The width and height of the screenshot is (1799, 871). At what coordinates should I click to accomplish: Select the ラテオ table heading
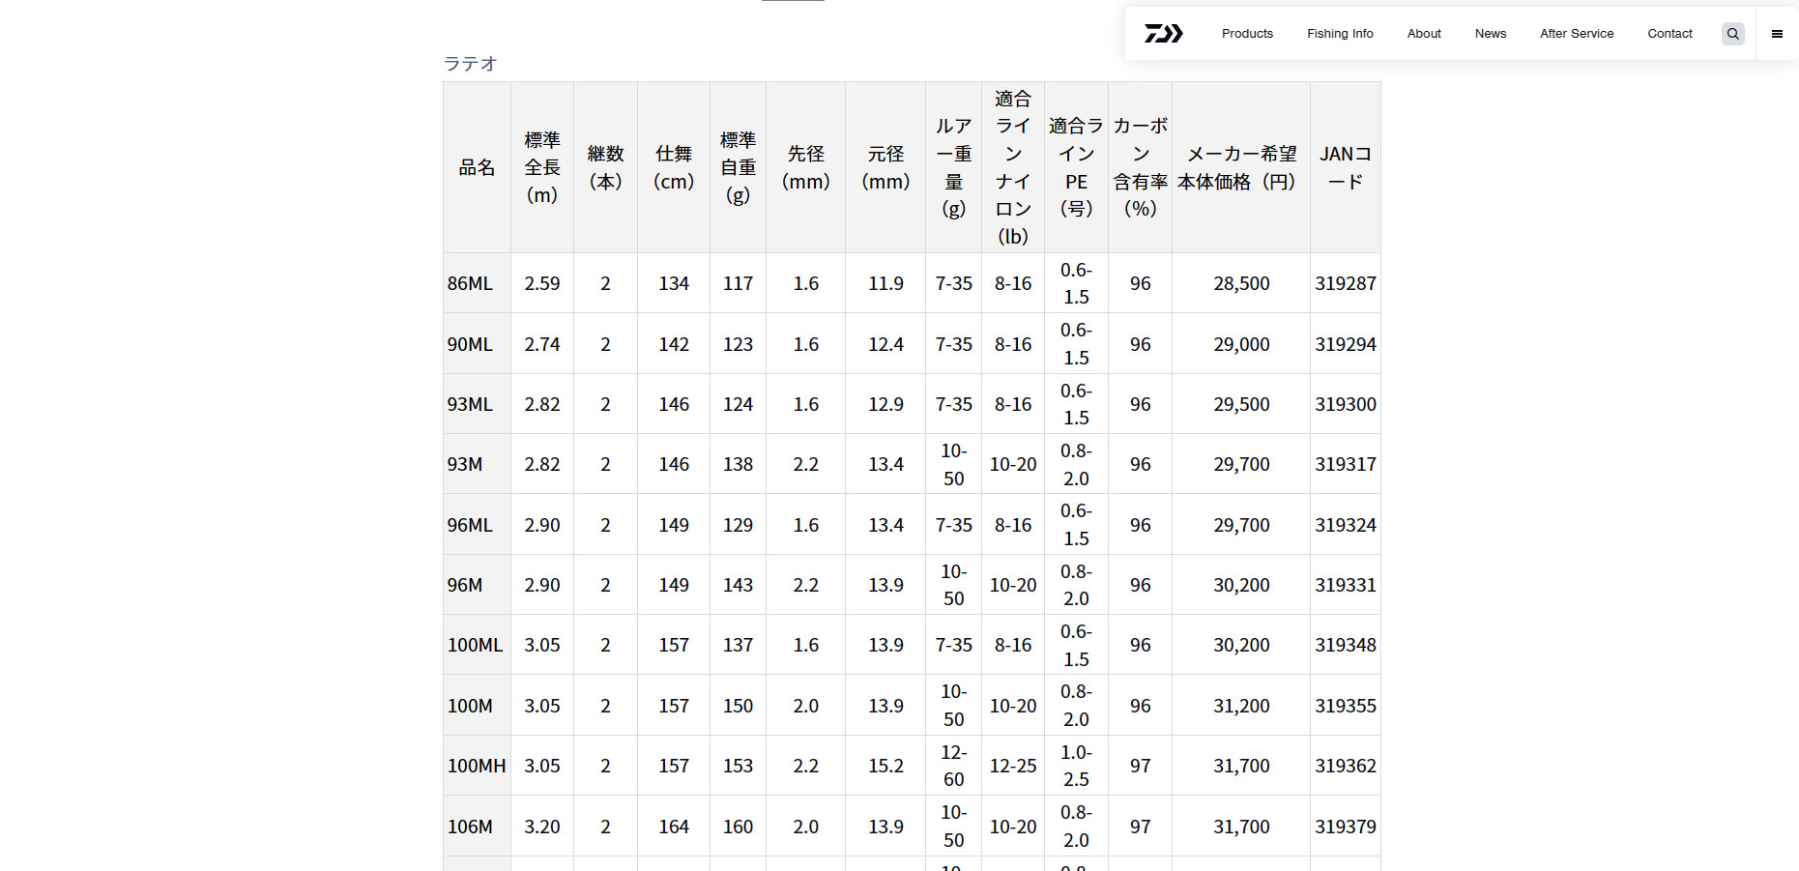coord(470,64)
